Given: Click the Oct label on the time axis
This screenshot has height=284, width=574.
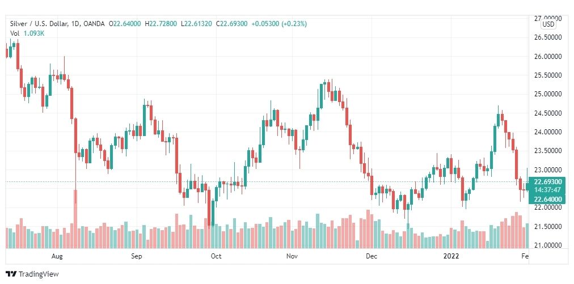Looking at the screenshot, I should (216, 256).
